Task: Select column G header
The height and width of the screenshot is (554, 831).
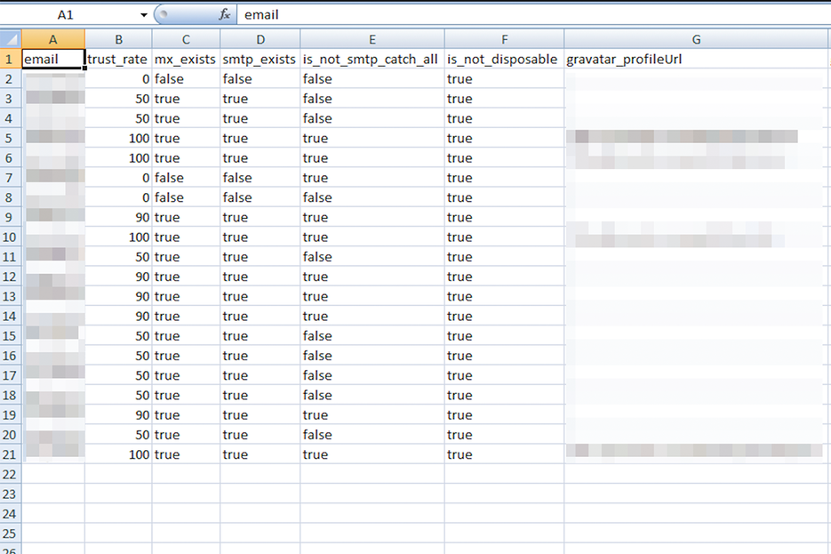Action: tap(696, 39)
